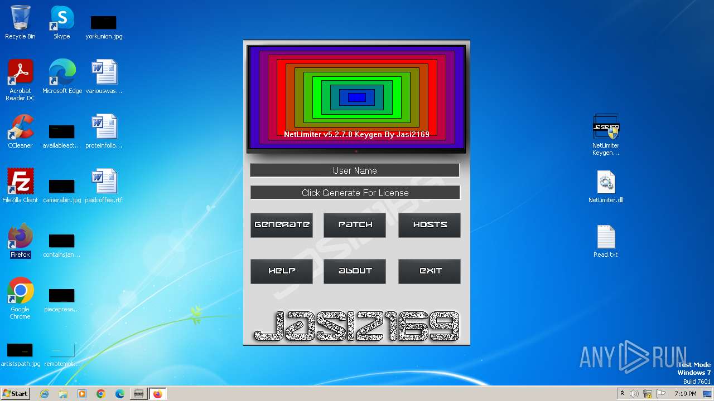This screenshot has height=401, width=714.
Task: Select the FileZilla Client desktop icon
Action: (20, 185)
